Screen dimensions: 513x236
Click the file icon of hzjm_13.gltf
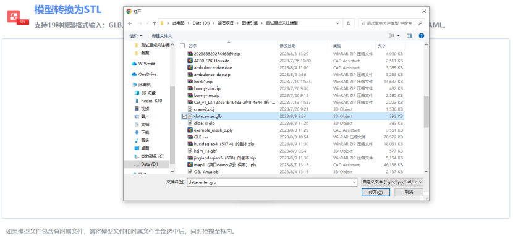tap(190, 151)
